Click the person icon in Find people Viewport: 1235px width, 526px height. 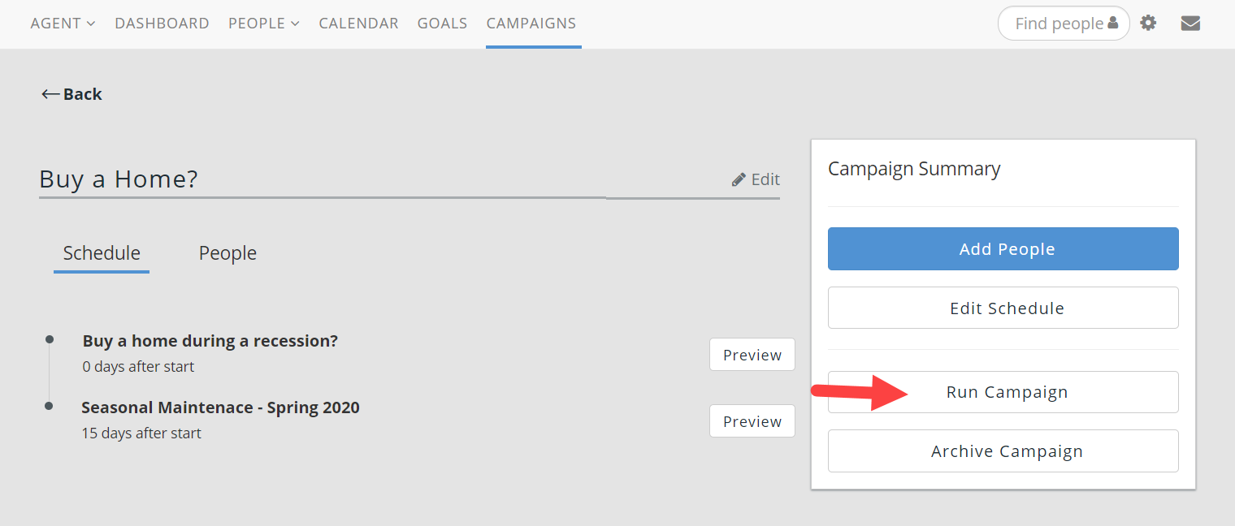tap(1112, 23)
